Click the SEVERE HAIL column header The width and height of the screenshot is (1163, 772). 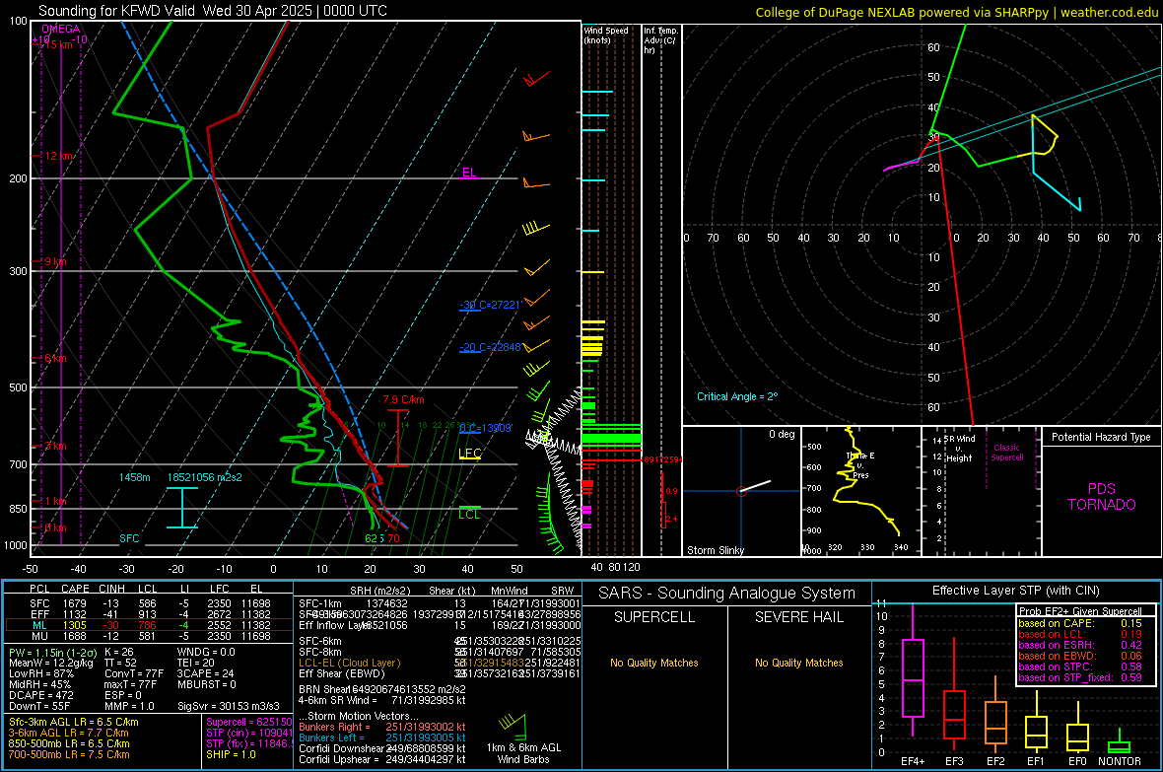(x=798, y=617)
